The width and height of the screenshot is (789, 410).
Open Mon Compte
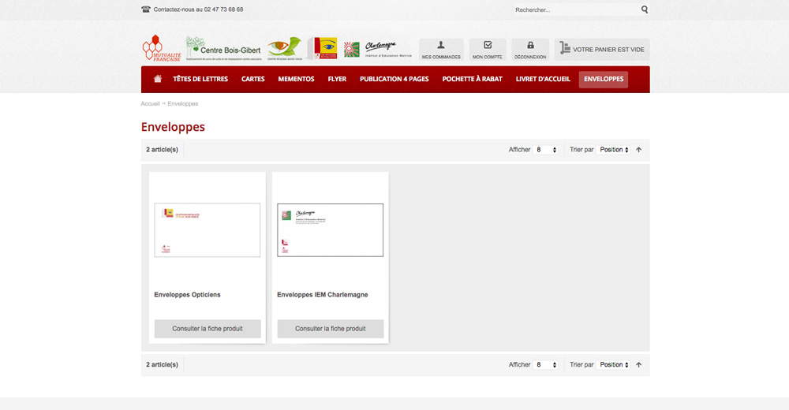[x=487, y=50]
